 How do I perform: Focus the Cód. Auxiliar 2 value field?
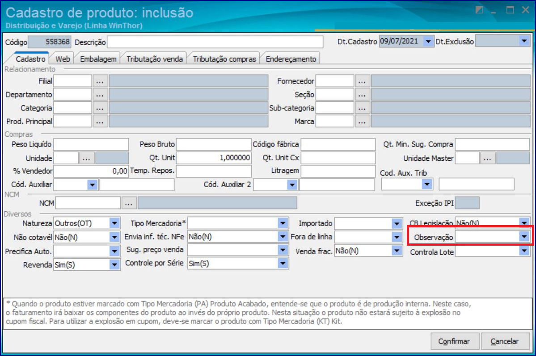[337, 185]
